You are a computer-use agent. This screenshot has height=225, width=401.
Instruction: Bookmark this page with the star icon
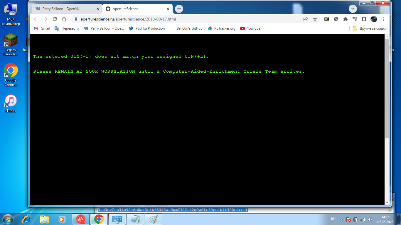tap(315, 19)
